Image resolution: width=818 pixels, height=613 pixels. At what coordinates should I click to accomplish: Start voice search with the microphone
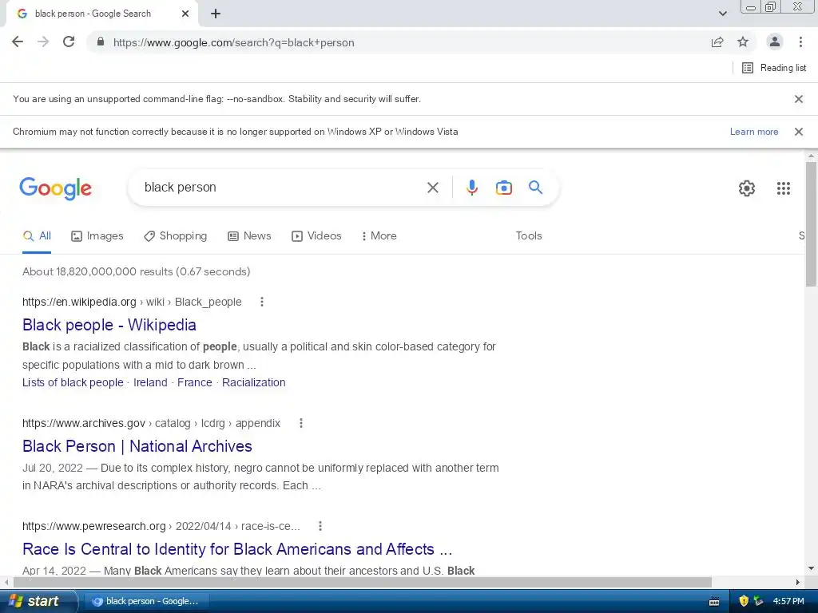pos(471,188)
